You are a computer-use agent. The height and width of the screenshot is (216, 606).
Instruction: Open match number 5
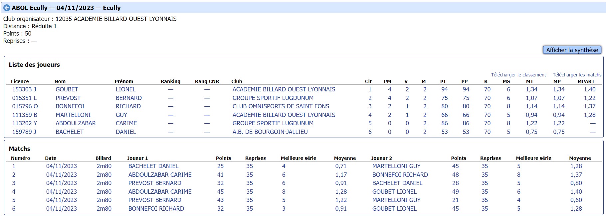tap(14, 200)
